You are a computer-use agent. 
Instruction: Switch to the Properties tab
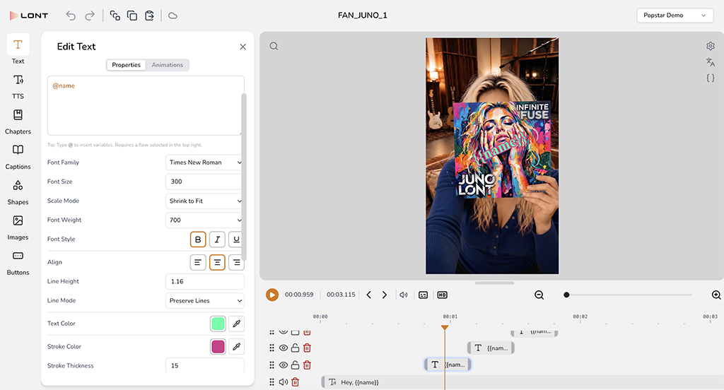[x=126, y=65]
